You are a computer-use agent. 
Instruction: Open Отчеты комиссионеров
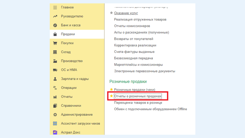(x=132, y=26)
